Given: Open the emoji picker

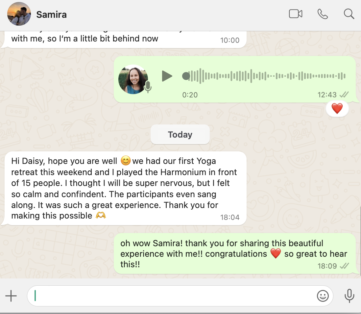Looking at the screenshot, I should (323, 296).
